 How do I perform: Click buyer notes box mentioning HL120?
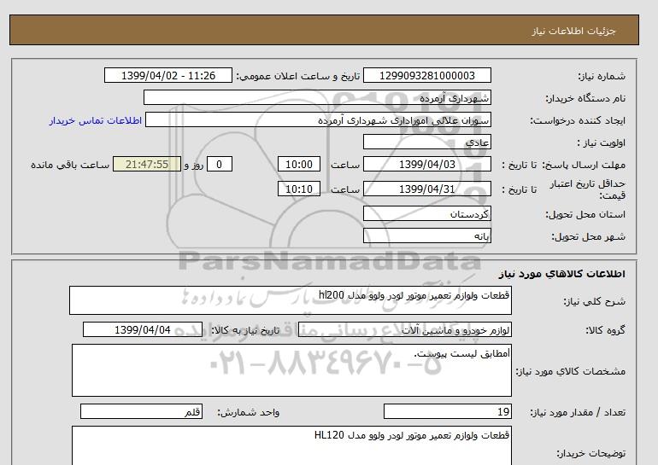pyautogui.click(x=291, y=445)
